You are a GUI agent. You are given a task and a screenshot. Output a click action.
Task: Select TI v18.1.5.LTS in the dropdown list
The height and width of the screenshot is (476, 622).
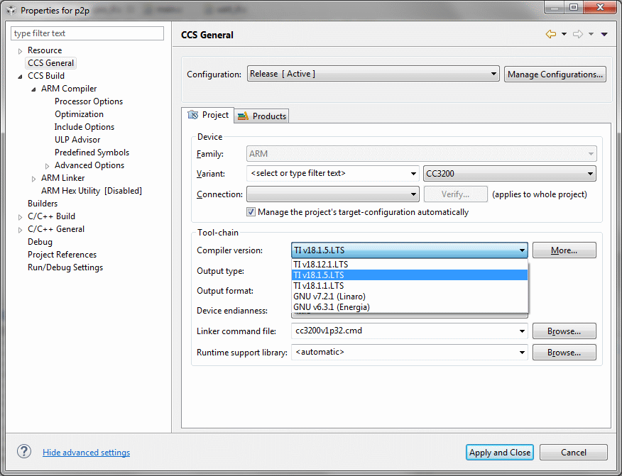click(x=410, y=275)
